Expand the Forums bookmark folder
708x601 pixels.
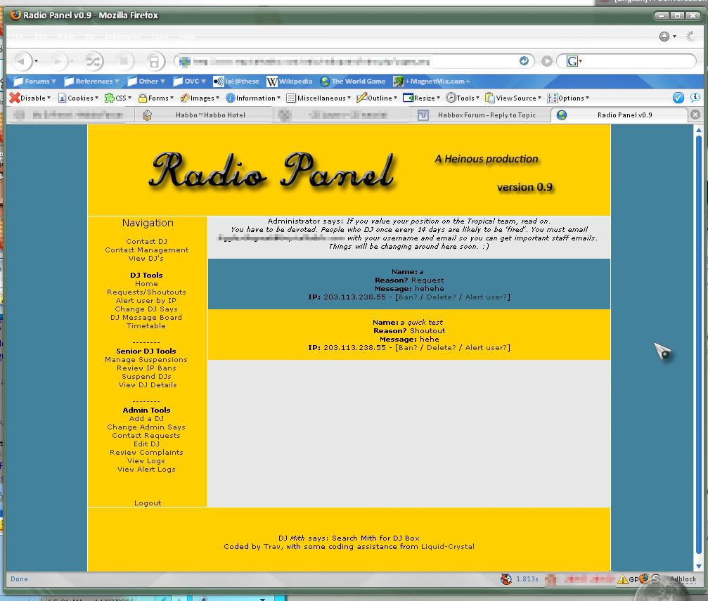32,82
